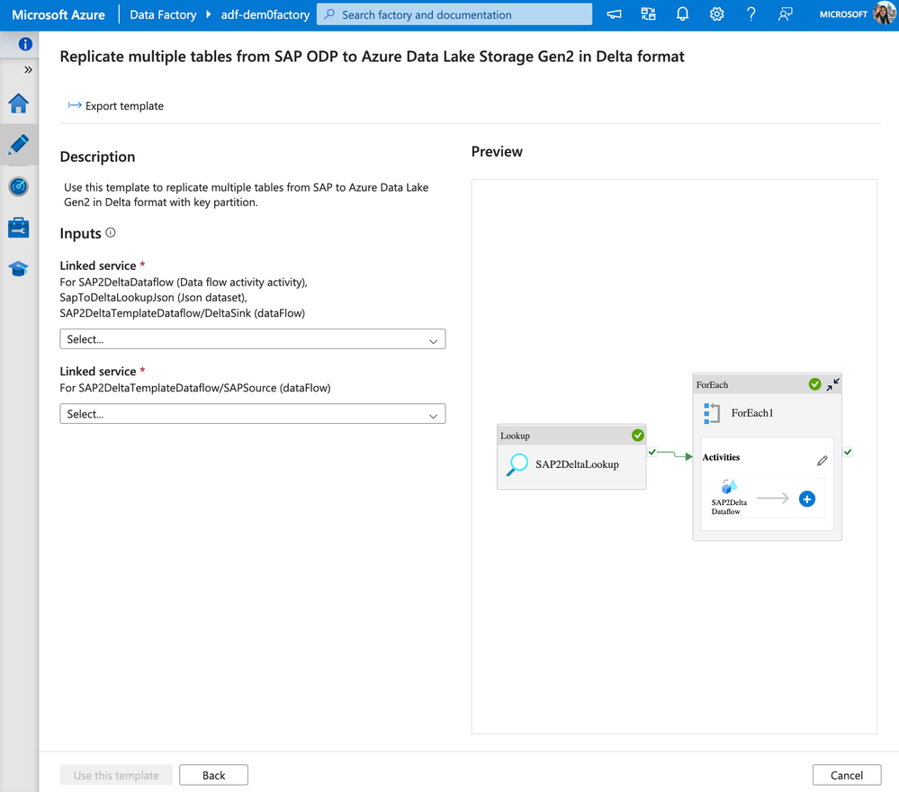Open the Manage toolbox hub
The image size is (899, 792).
(18, 228)
